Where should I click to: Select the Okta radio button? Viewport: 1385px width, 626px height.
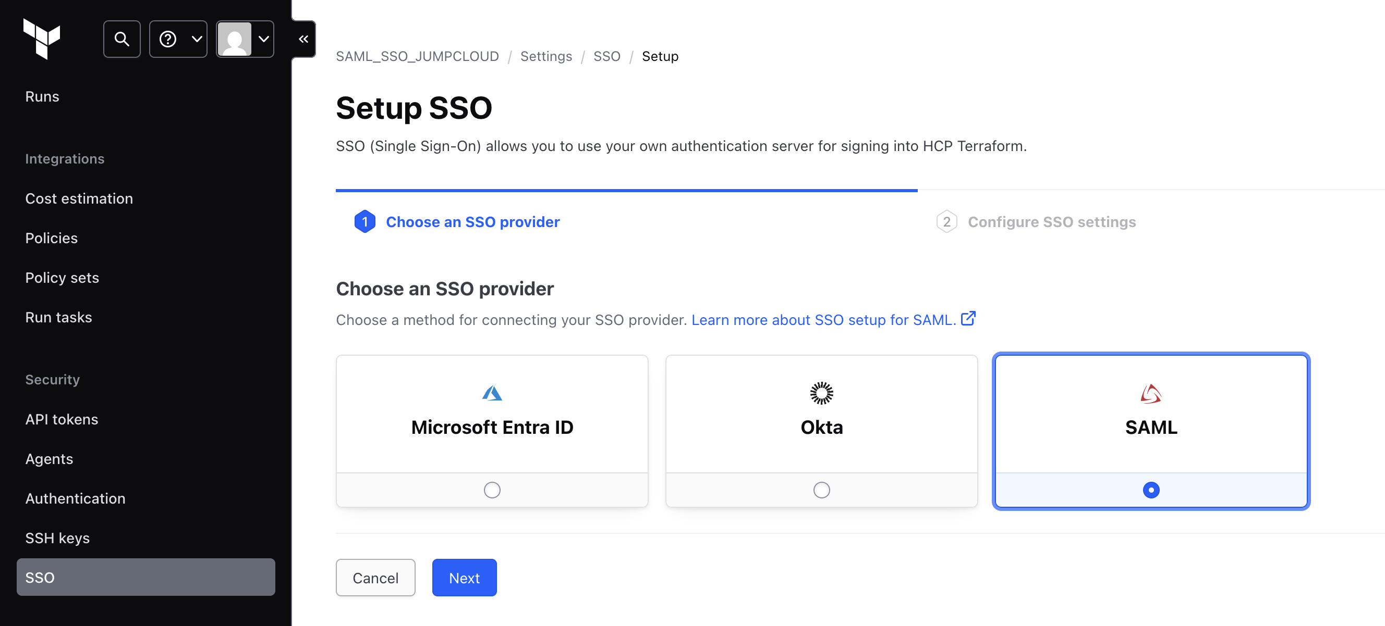tap(821, 490)
